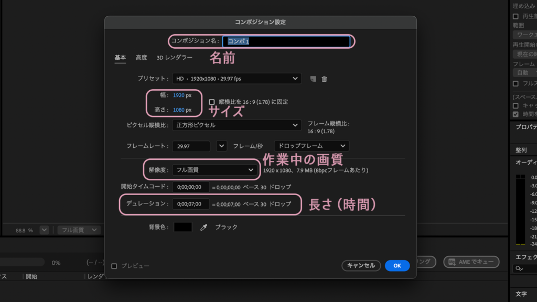Click the AME でキュー button

coord(471,262)
